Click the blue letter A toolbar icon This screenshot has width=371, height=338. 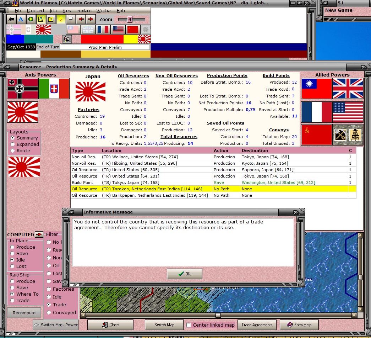(21, 19)
